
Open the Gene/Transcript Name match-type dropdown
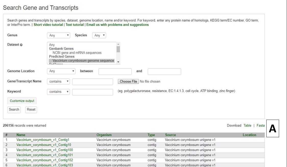(58, 81)
